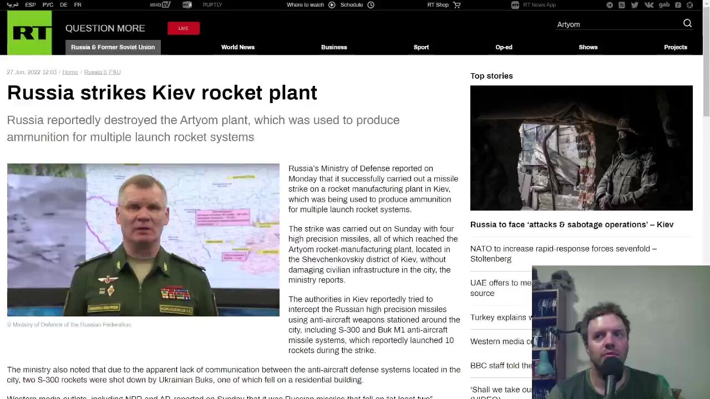Open the Projects section
Screen dimensions: 710x399
[676, 47]
